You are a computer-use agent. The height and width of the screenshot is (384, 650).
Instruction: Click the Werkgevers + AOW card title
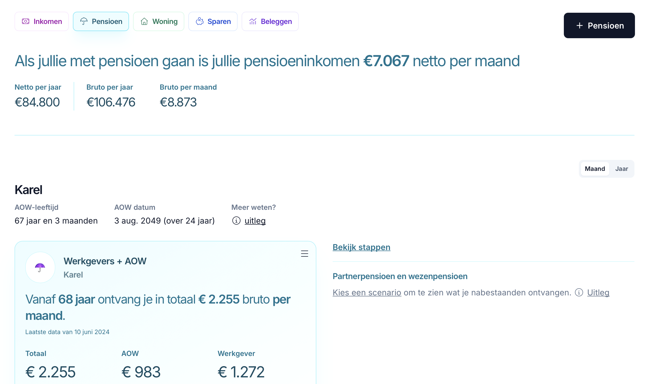[x=105, y=261]
